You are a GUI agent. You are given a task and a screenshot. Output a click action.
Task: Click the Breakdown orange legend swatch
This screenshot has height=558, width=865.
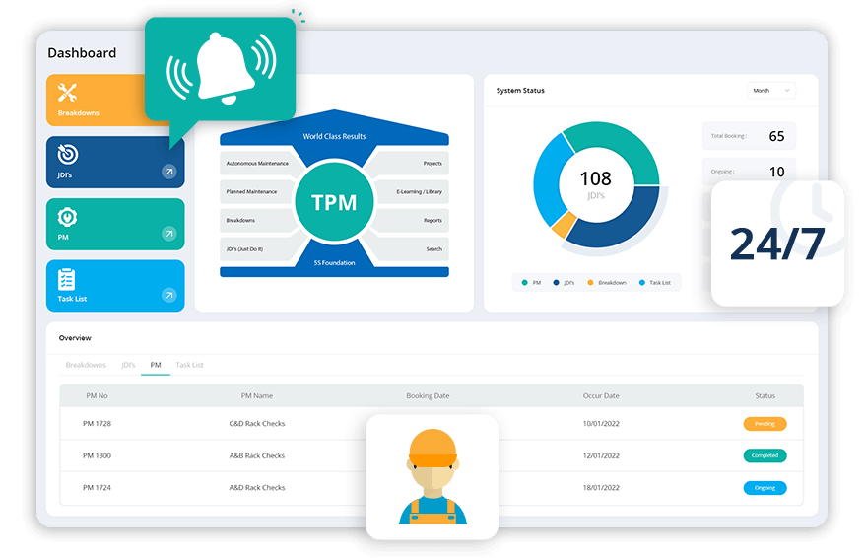pos(590,283)
